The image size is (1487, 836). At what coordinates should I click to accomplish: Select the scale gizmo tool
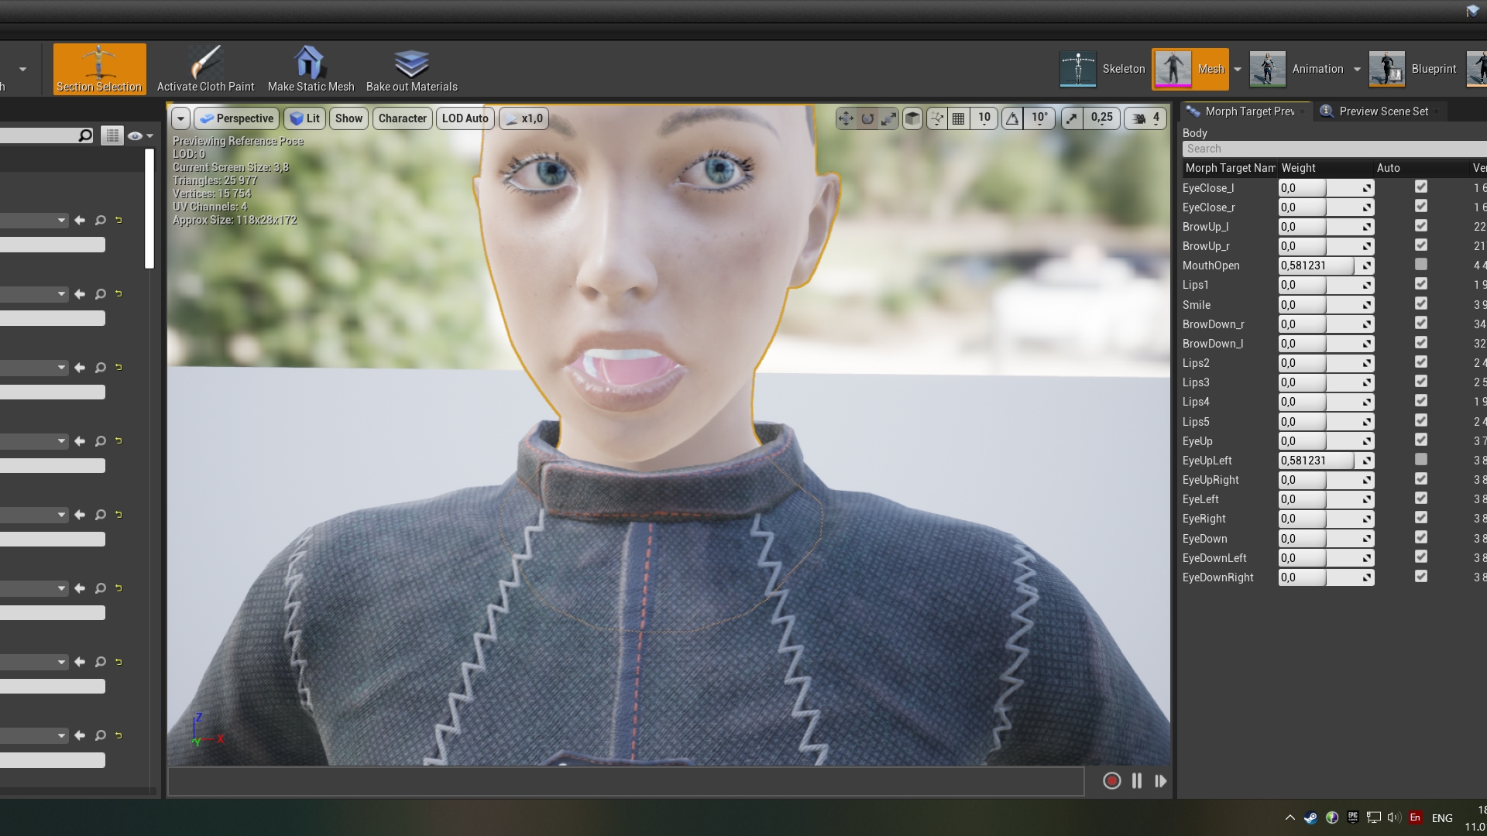[889, 118]
